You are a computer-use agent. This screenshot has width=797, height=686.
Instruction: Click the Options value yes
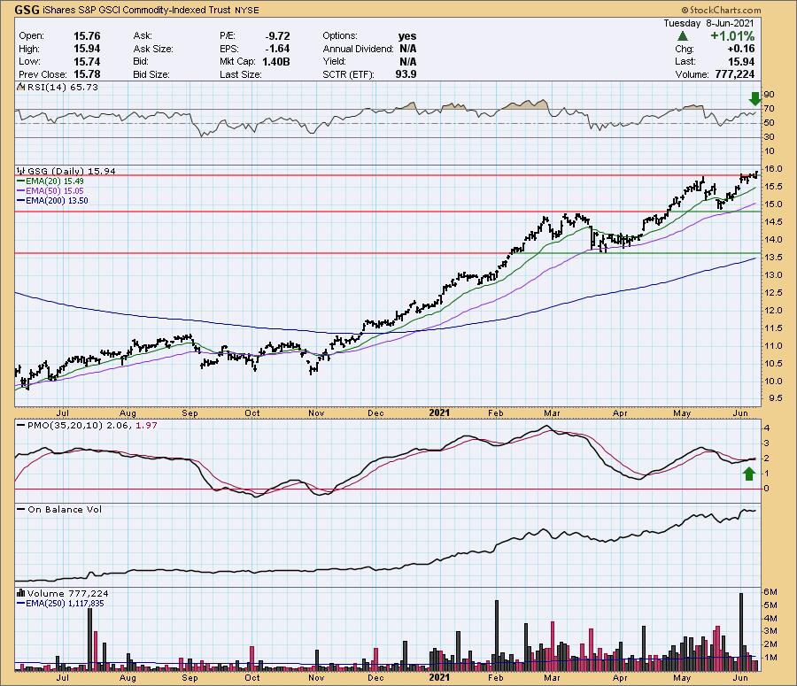click(x=407, y=36)
